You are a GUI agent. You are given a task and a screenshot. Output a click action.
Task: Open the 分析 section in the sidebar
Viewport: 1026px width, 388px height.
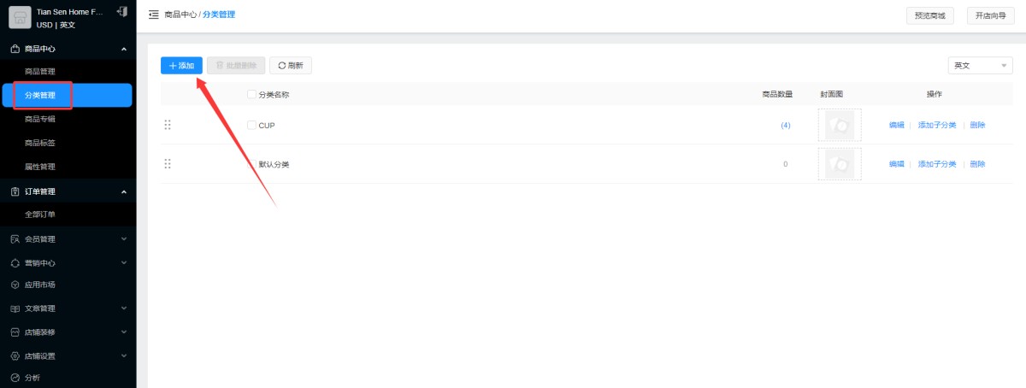(x=32, y=377)
